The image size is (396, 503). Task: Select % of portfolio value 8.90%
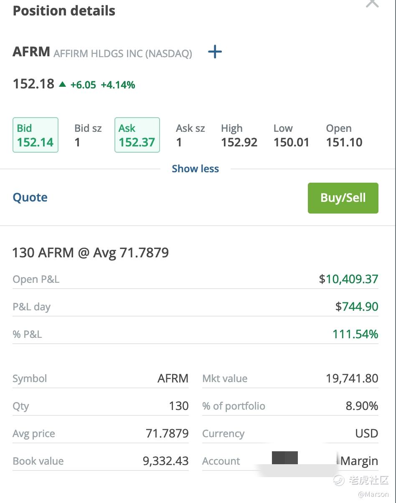362,406
